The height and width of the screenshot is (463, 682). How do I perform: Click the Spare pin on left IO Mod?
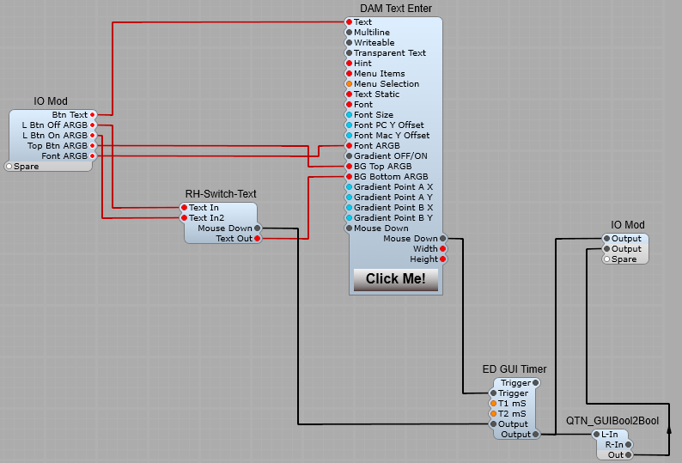pos(9,166)
